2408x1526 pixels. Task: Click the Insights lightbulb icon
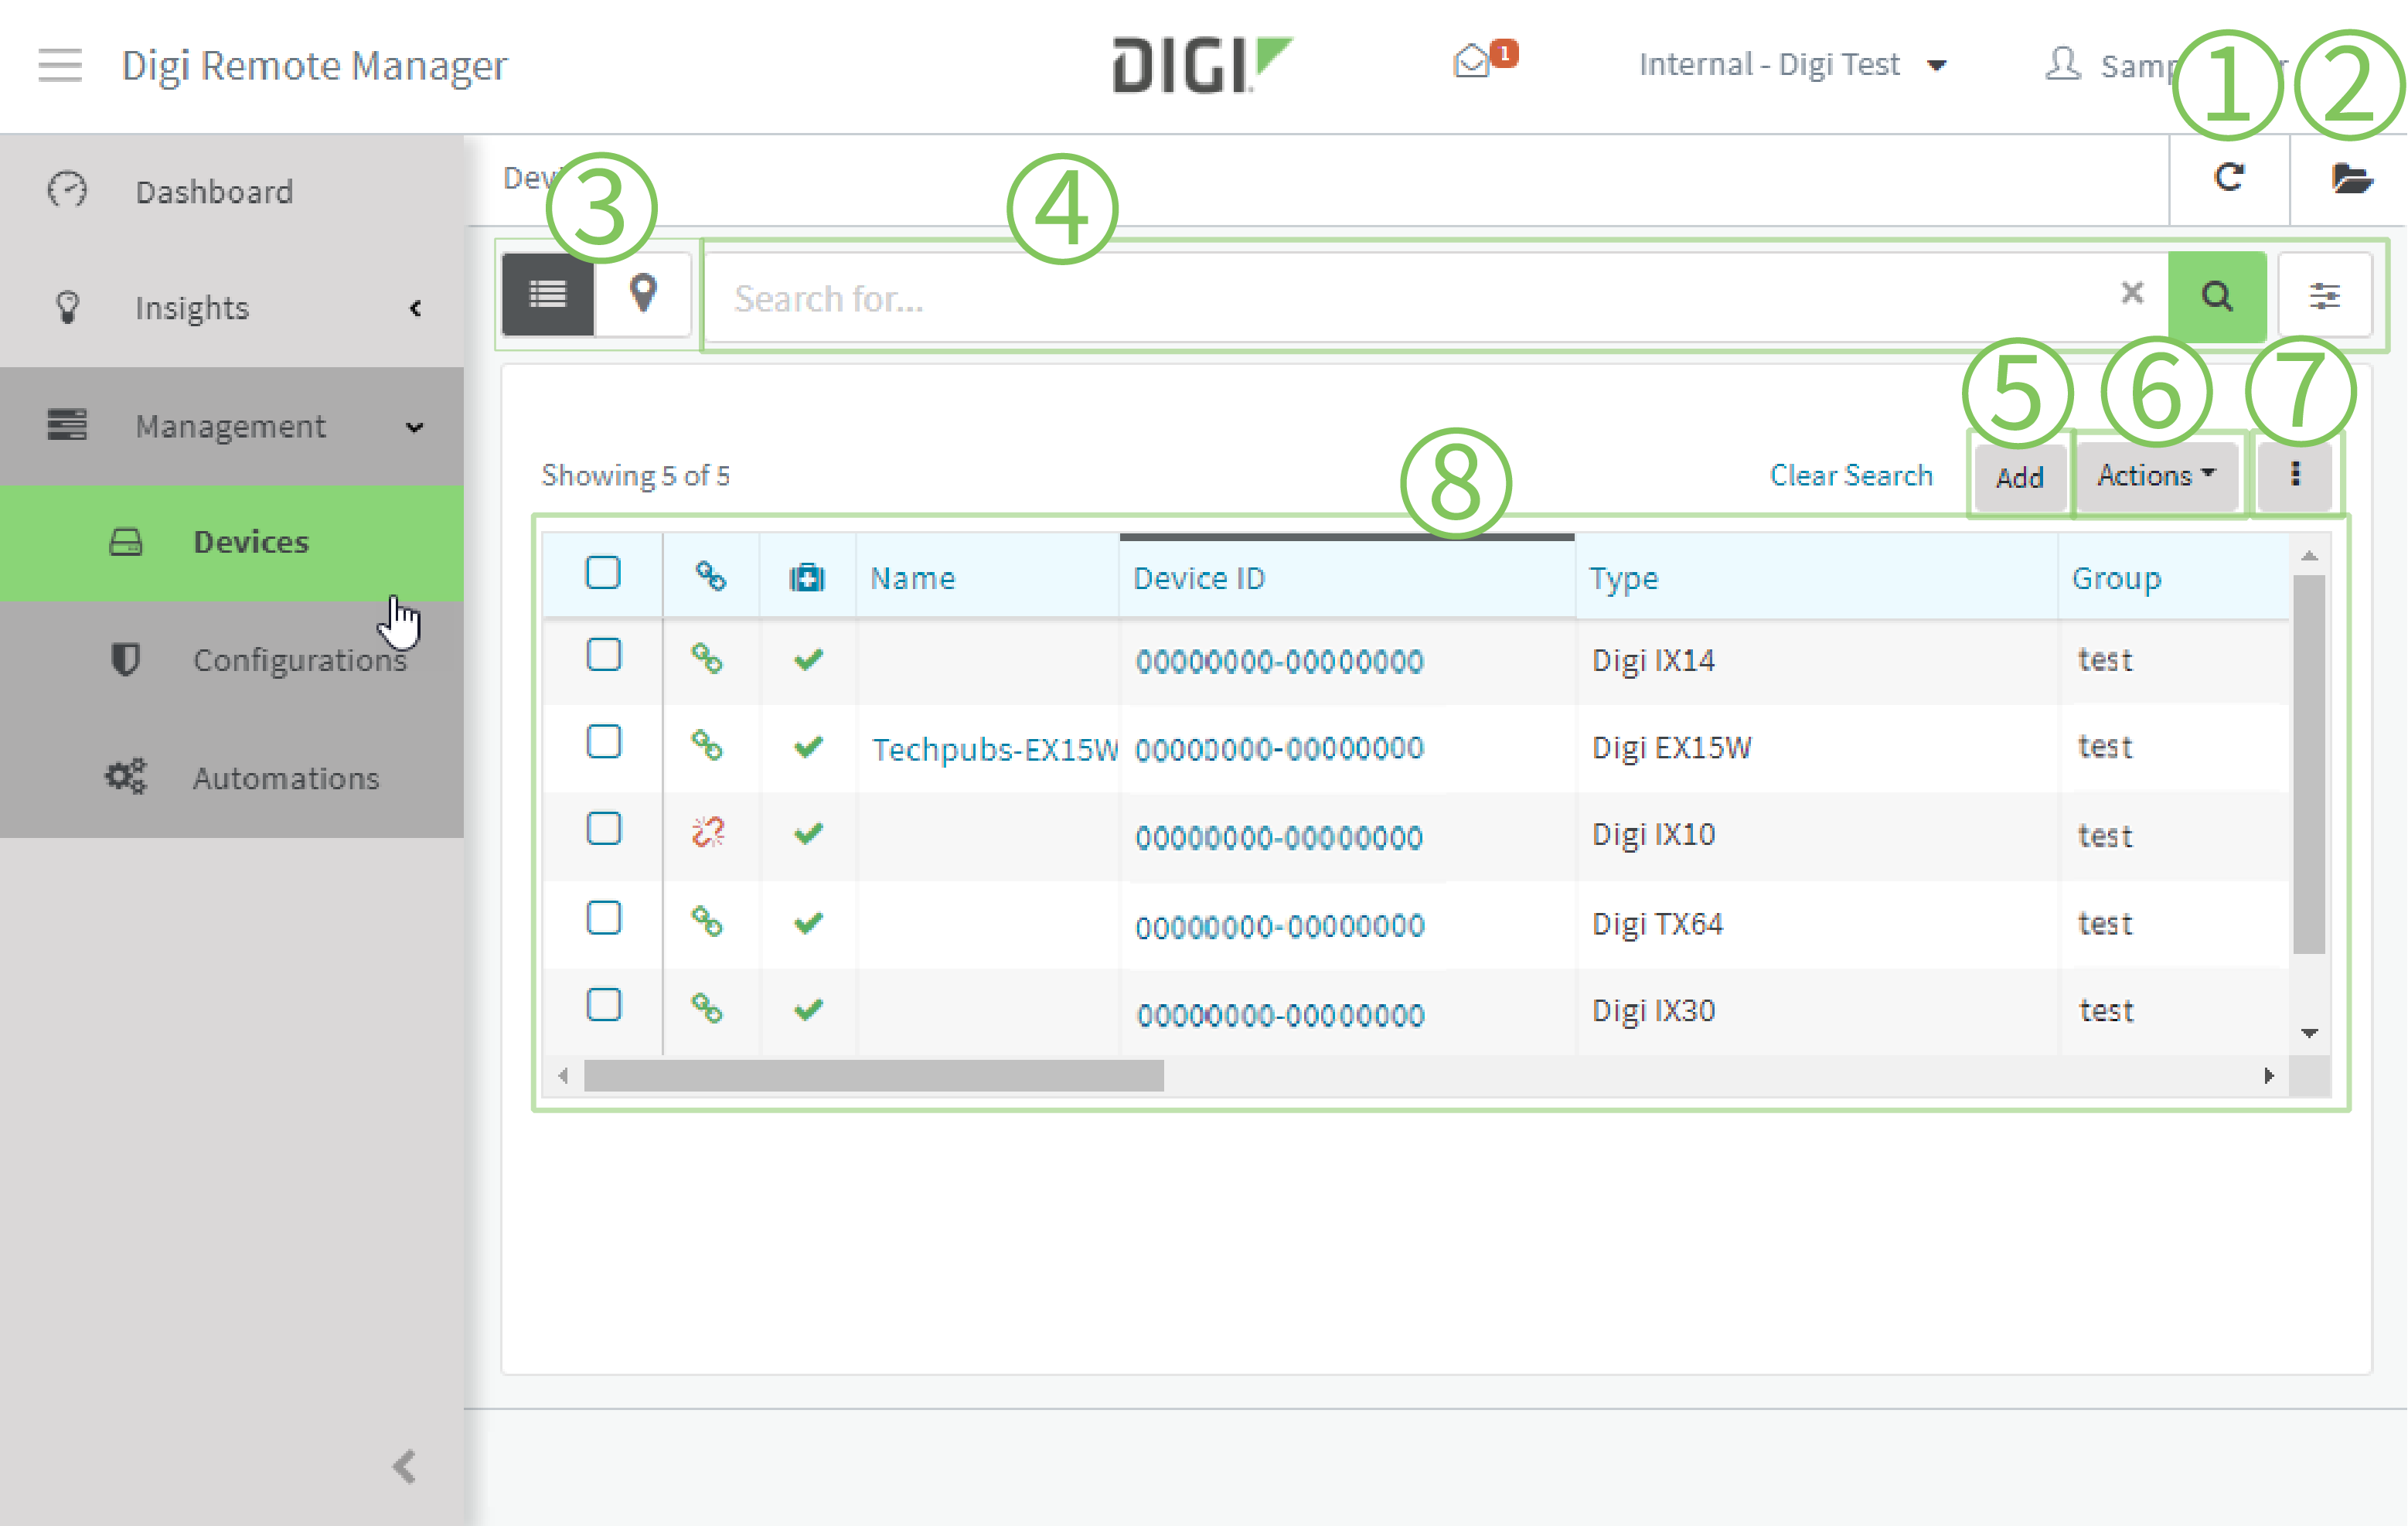(x=67, y=307)
